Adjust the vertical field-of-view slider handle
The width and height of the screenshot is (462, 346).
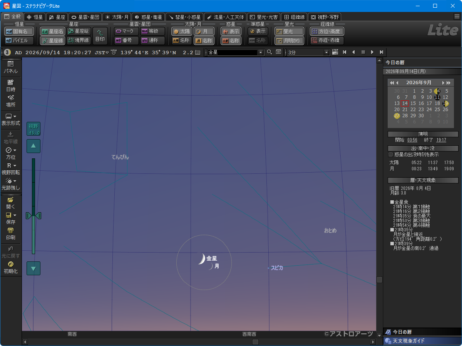[33, 216]
